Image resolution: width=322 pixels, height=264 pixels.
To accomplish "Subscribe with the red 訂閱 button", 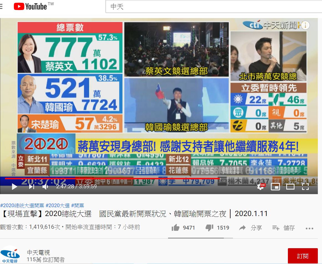I will coord(303,256).
